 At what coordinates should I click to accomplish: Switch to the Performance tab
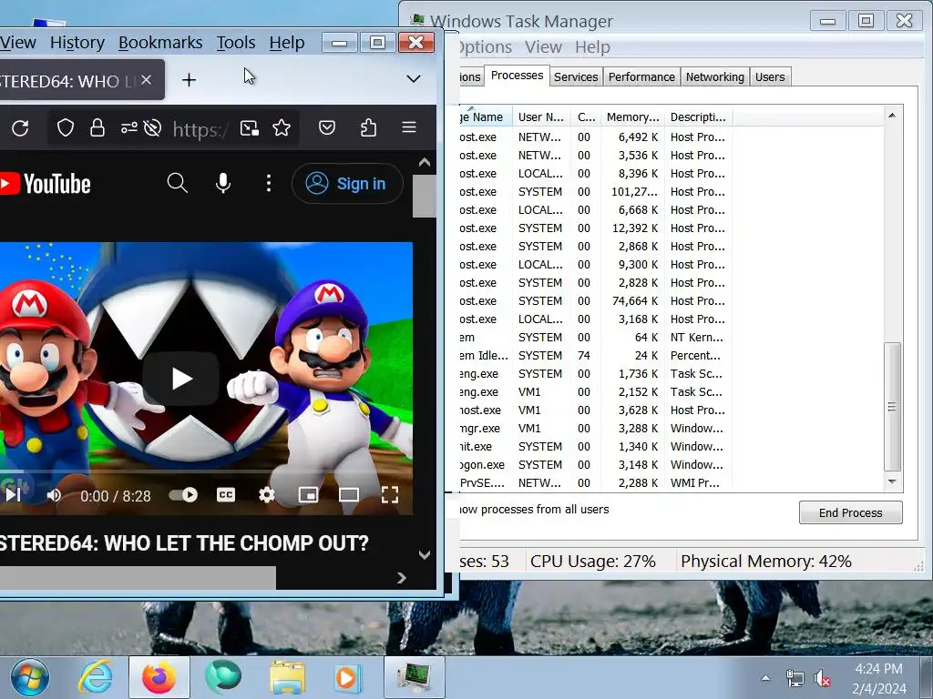pos(641,76)
